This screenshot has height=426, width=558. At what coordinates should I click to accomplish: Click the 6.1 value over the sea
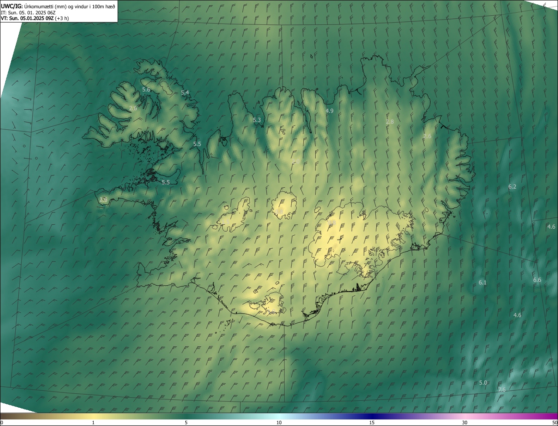[483, 282]
